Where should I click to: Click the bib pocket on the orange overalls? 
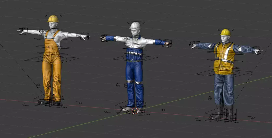[49, 47]
